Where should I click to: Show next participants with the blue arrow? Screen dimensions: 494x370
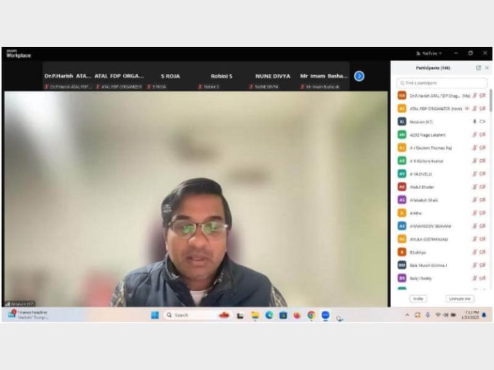[x=359, y=76]
